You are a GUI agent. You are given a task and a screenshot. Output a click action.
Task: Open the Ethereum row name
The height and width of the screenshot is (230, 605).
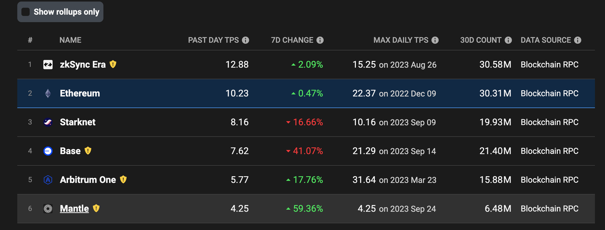pyautogui.click(x=80, y=94)
